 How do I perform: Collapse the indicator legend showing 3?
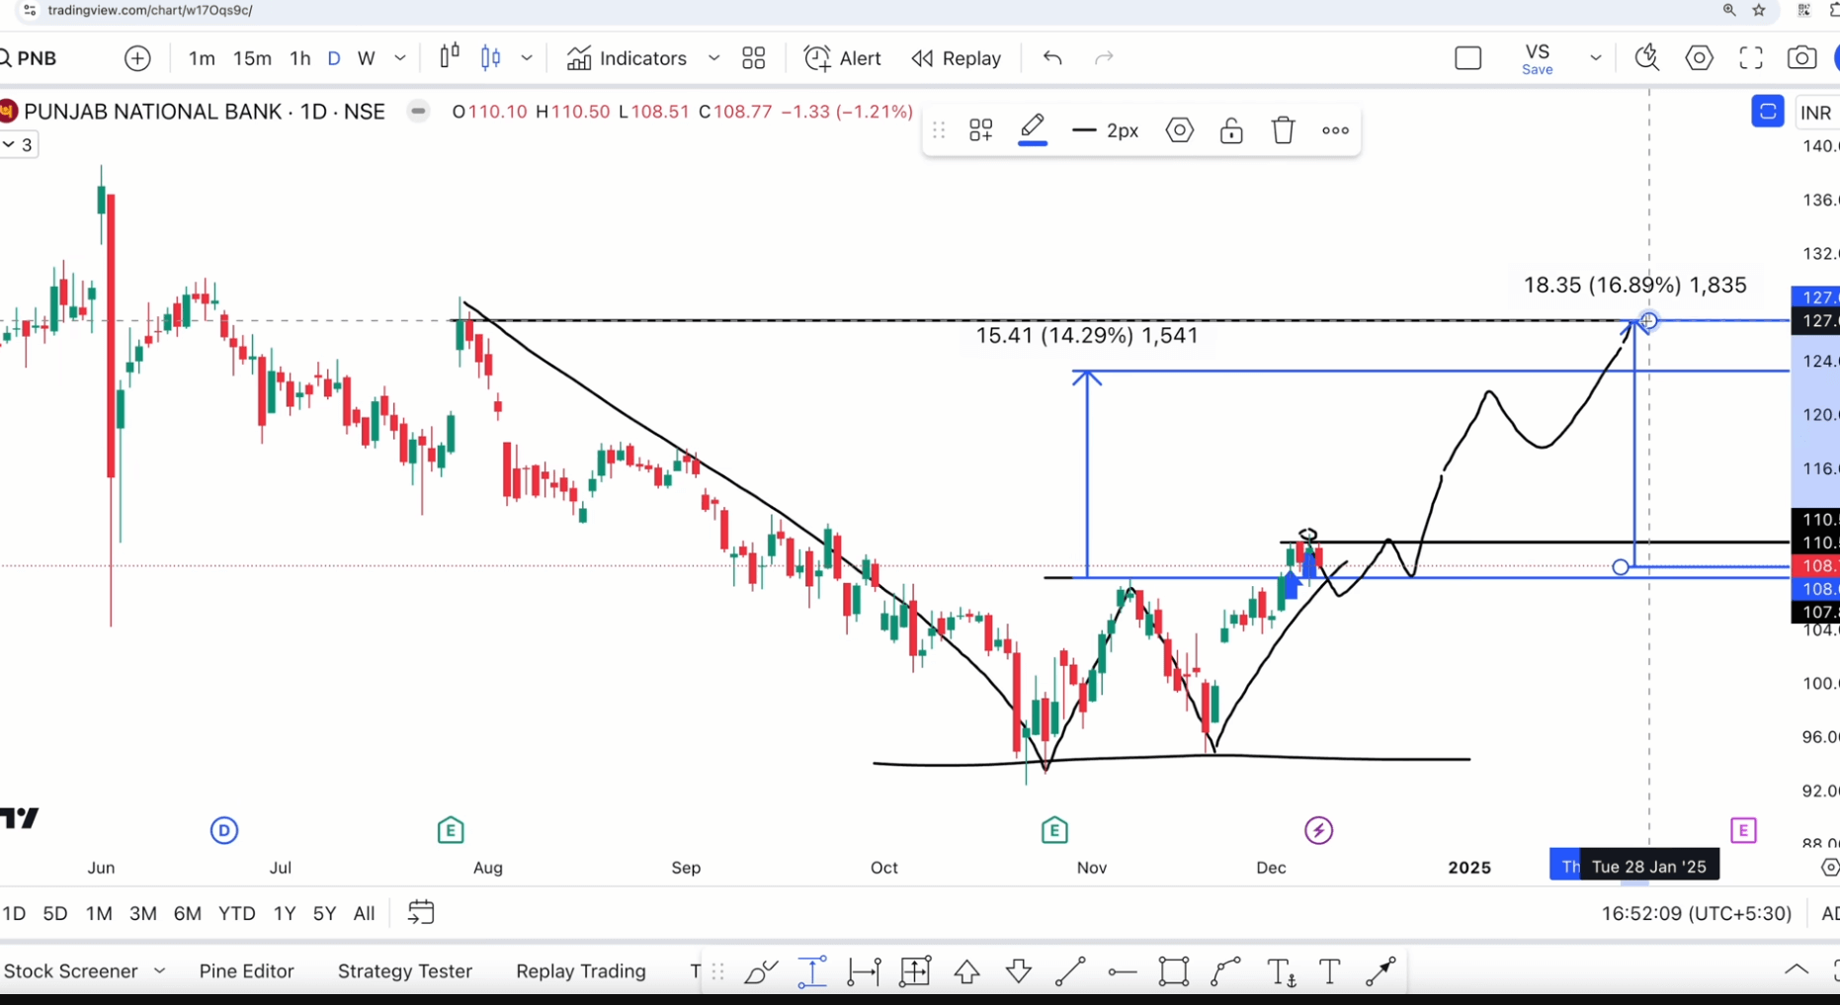pyautogui.click(x=18, y=145)
